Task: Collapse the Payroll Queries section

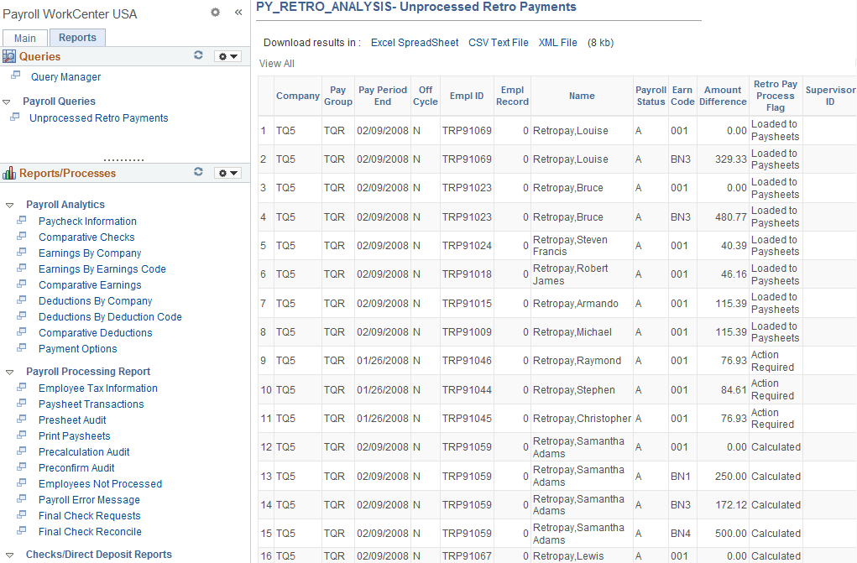Action: pos(7,101)
